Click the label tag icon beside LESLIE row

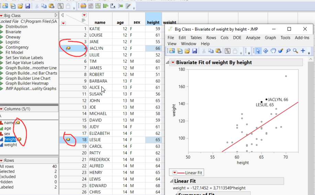pos(68,140)
